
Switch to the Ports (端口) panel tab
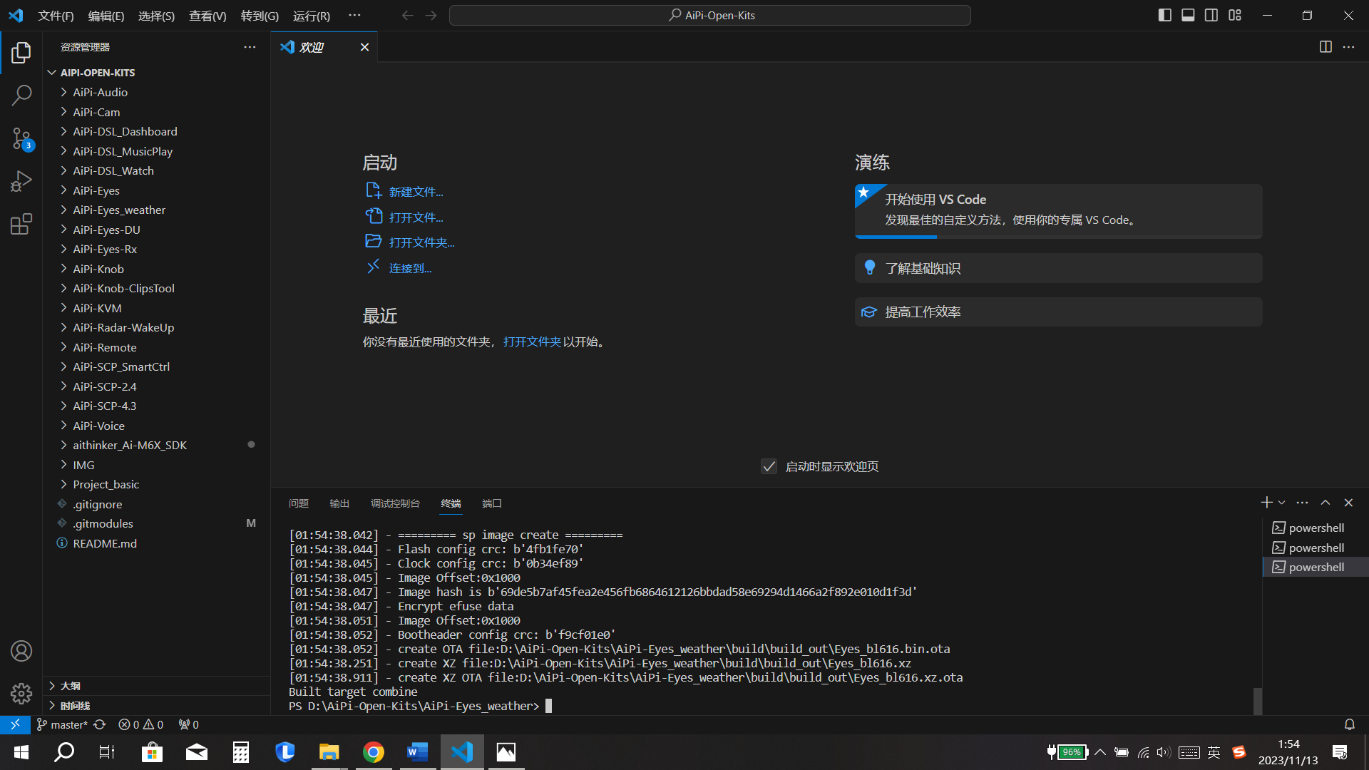pos(492,503)
